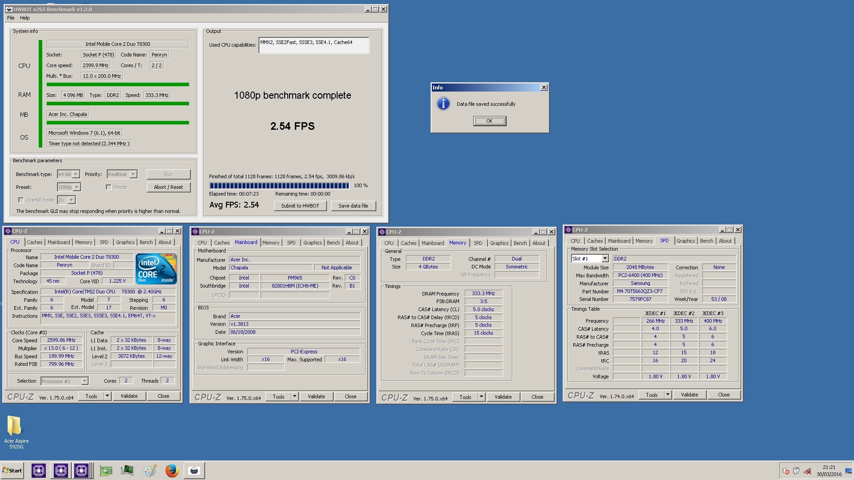The width and height of the screenshot is (854, 480).
Task: Open the Priority Realtime dropdown
Action: pyautogui.click(x=133, y=174)
